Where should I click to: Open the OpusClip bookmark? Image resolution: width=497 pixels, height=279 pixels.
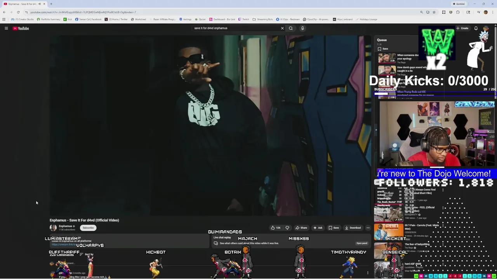pos(316,19)
